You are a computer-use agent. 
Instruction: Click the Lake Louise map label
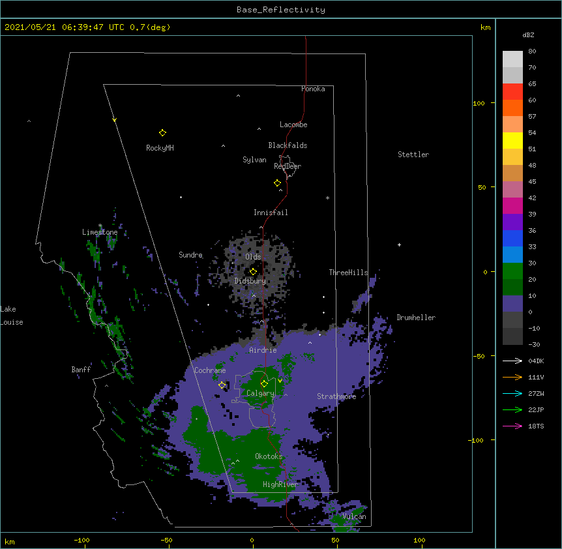pos(12,316)
